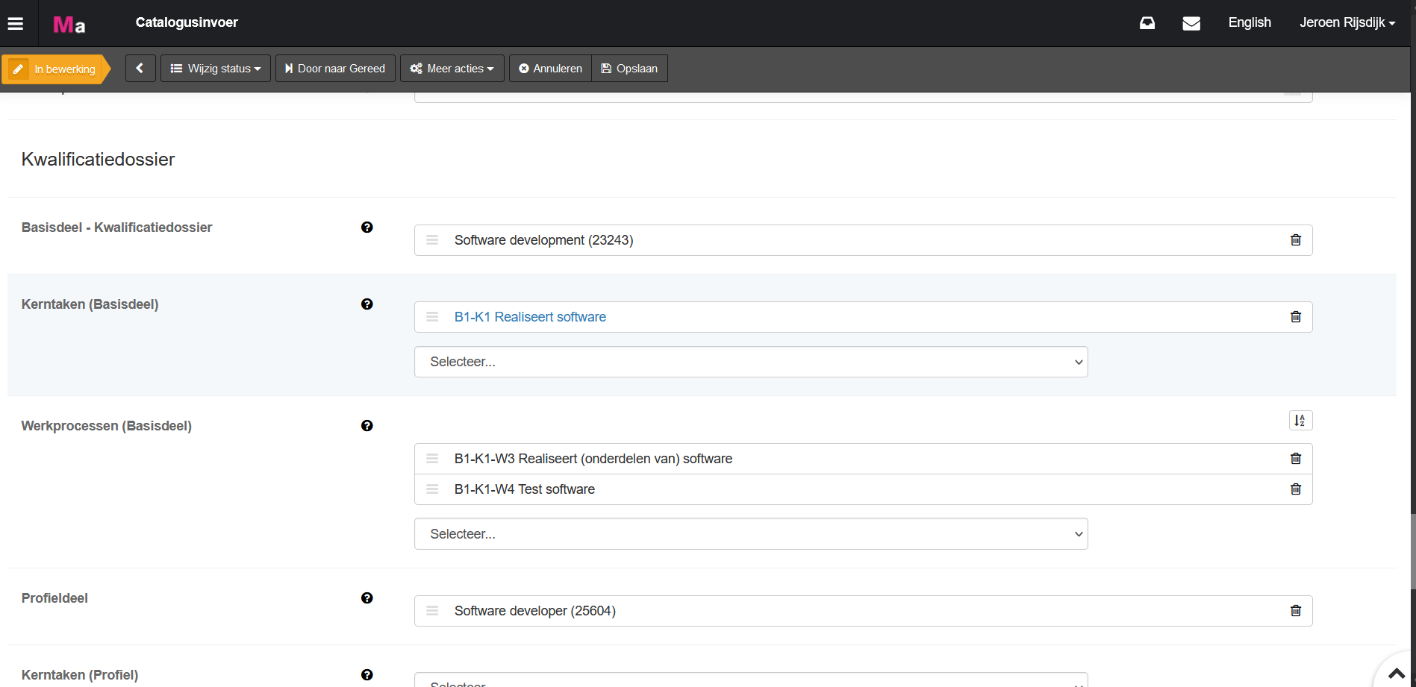Click the Basisdeel - Kwalificatiedossier label
1416x687 pixels.
pyautogui.click(x=116, y=228)
